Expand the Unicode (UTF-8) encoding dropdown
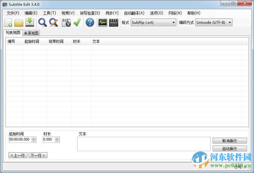The image size is (254, 173). 230,22
